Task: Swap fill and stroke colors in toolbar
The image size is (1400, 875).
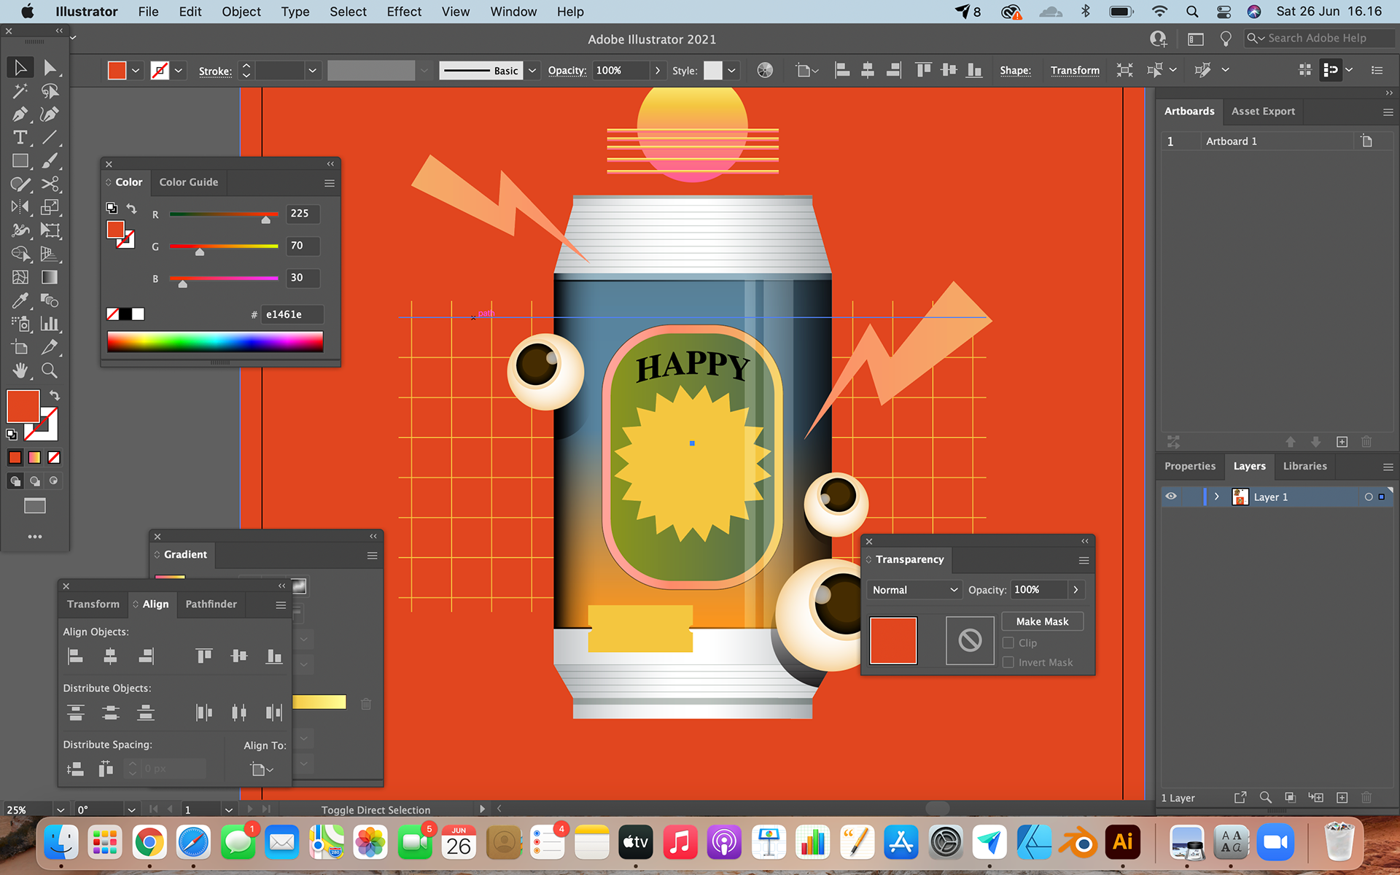Action: tap(55, 395)
